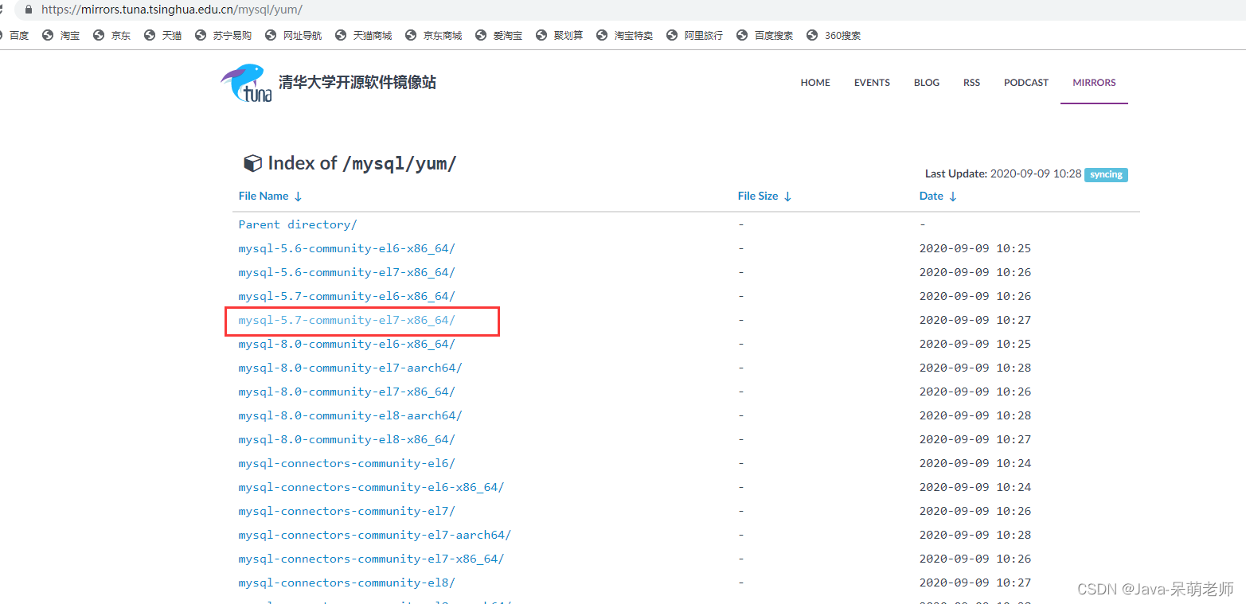
Task: Open the 百度搜索 bookmark
Action: pyautogui.click(x=765, y=35)
